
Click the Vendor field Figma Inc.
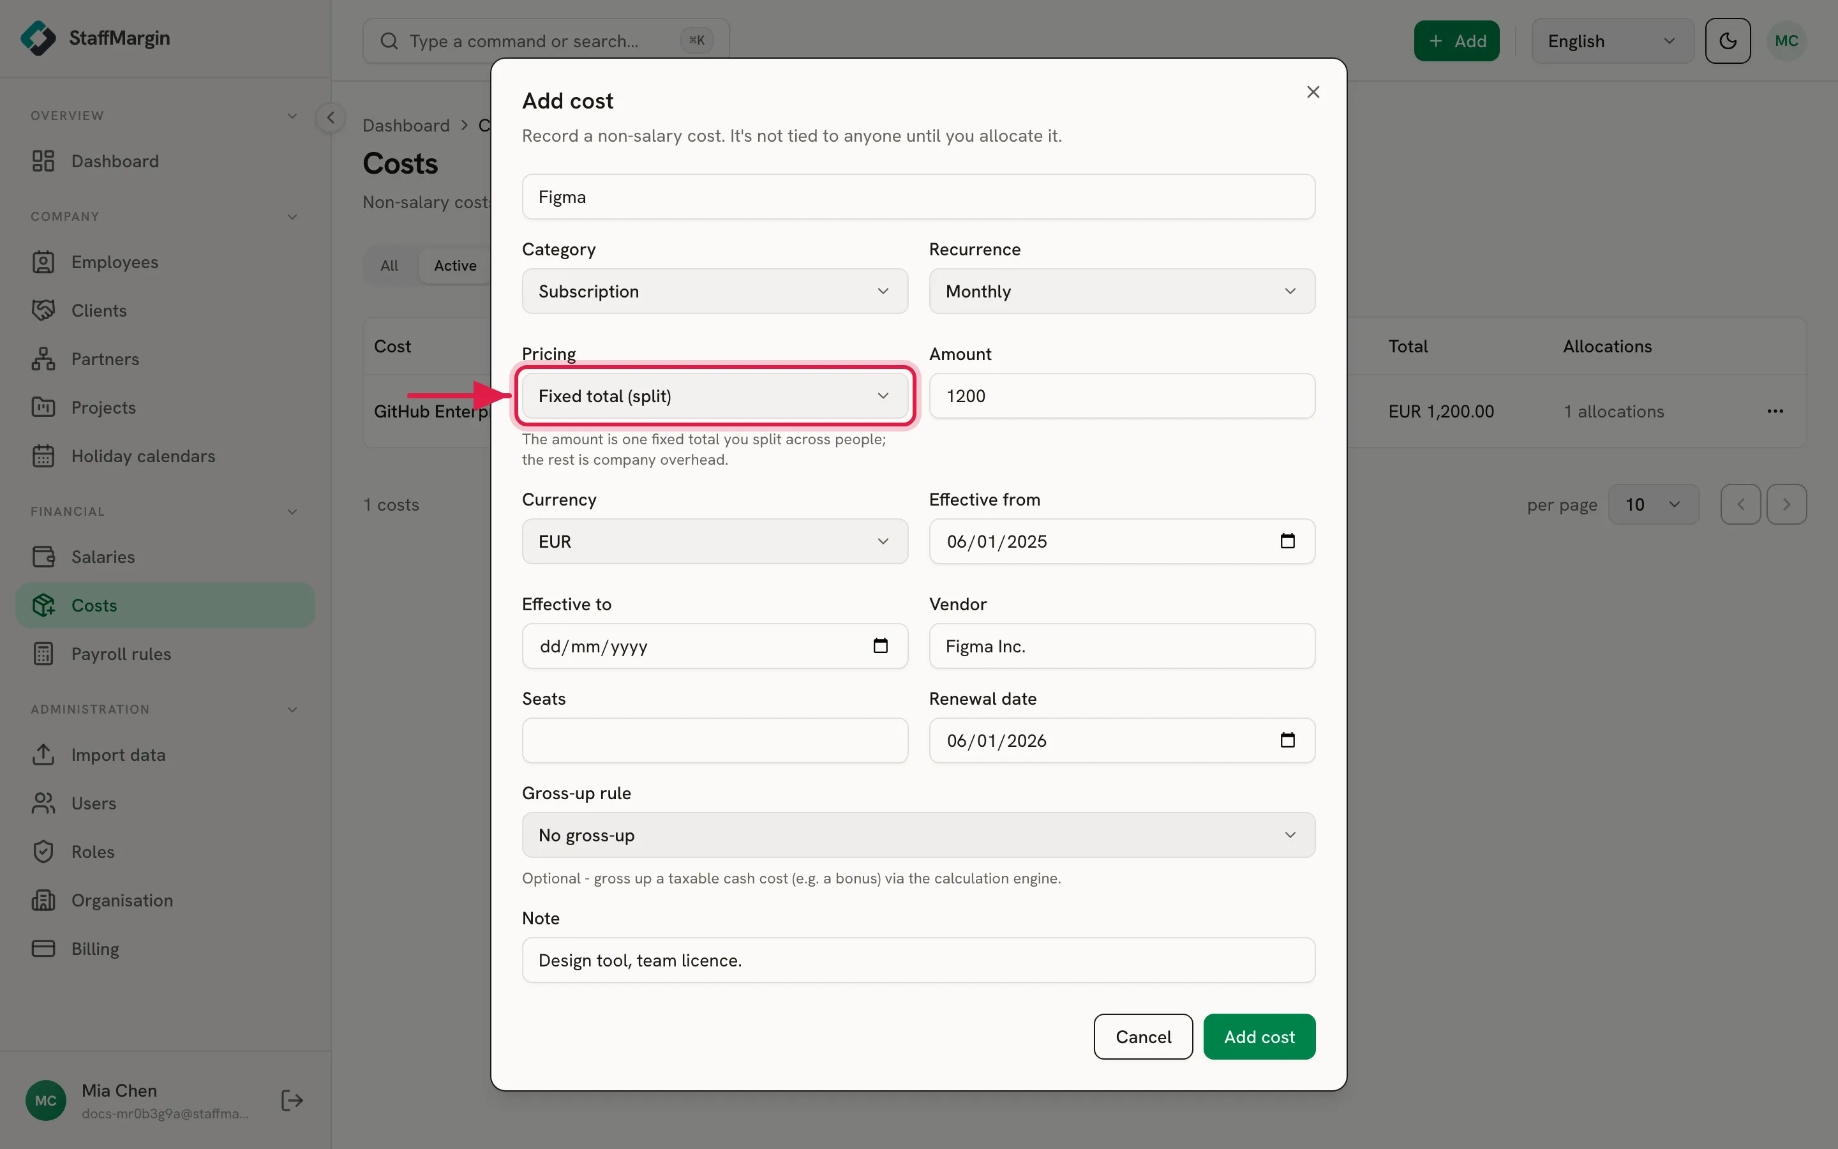click(1122, 646)
